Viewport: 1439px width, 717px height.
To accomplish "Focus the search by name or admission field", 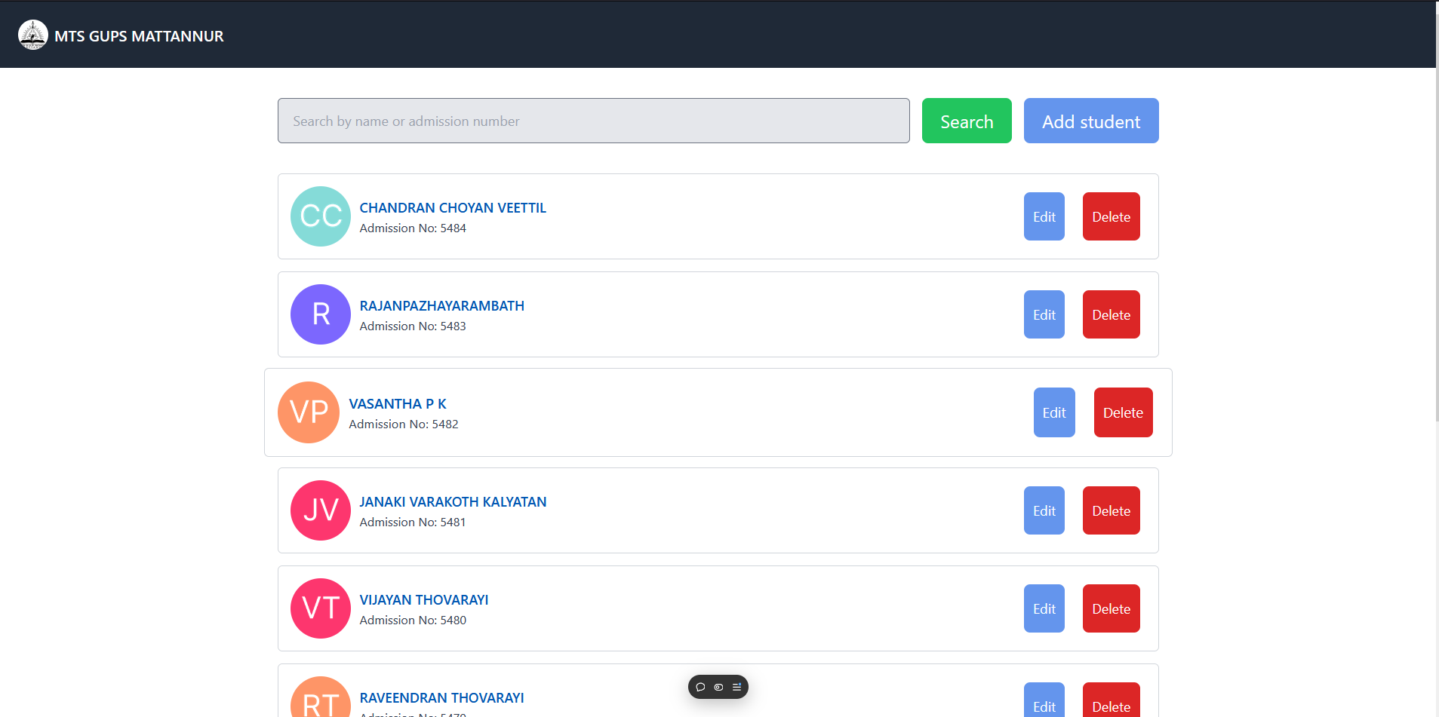I will (x=593, y=121).
